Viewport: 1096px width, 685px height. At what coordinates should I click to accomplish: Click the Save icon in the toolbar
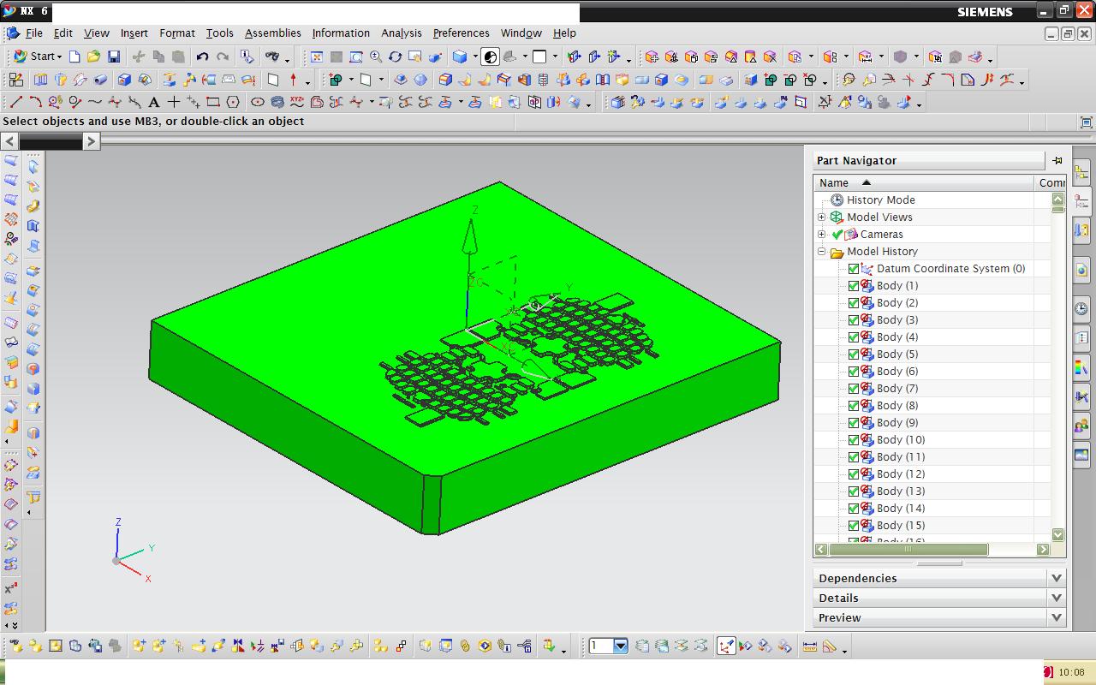[x=113, y=57]
